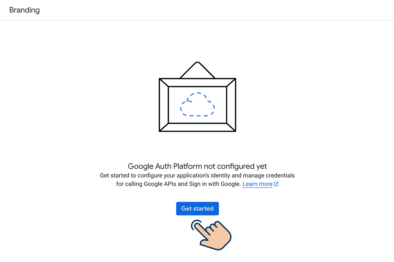
Task: Open the Learn more link
Action: (x=257, y=184)
